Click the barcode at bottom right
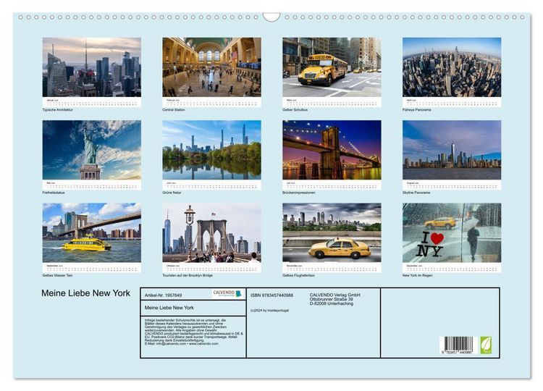This screenshot has height=391, width=543. coord(458,345)
